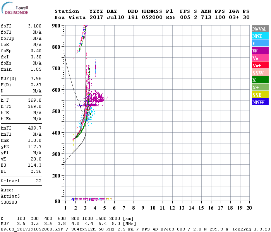
Task: Select the Vo+ red legend swatch
Action: click(260, 65)
